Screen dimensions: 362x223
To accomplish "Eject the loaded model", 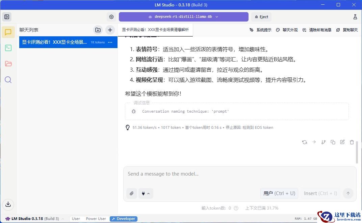I will pos(261,17).
